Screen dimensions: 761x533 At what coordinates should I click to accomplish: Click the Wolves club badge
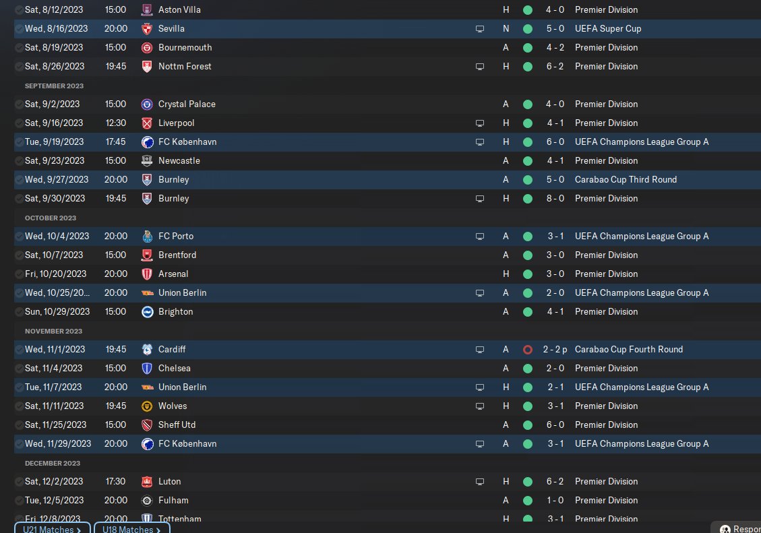(x=147, y=406)
